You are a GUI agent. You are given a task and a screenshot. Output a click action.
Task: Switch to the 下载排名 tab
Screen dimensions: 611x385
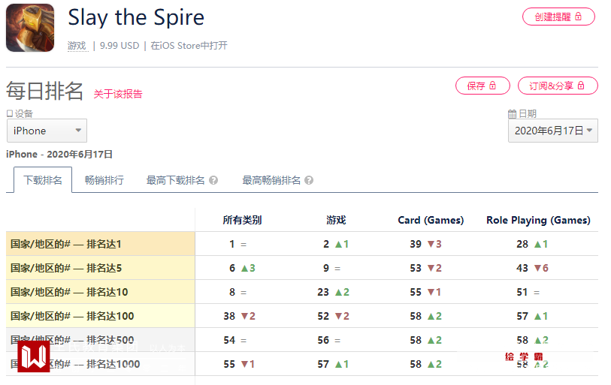coord(43,180)
